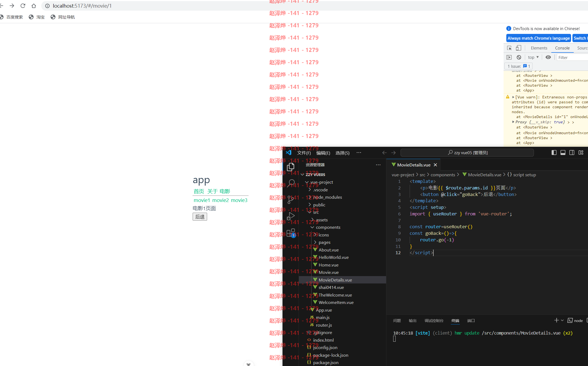
Task: Open VS Code 选择(S) menu
Action: coord(342,153)
